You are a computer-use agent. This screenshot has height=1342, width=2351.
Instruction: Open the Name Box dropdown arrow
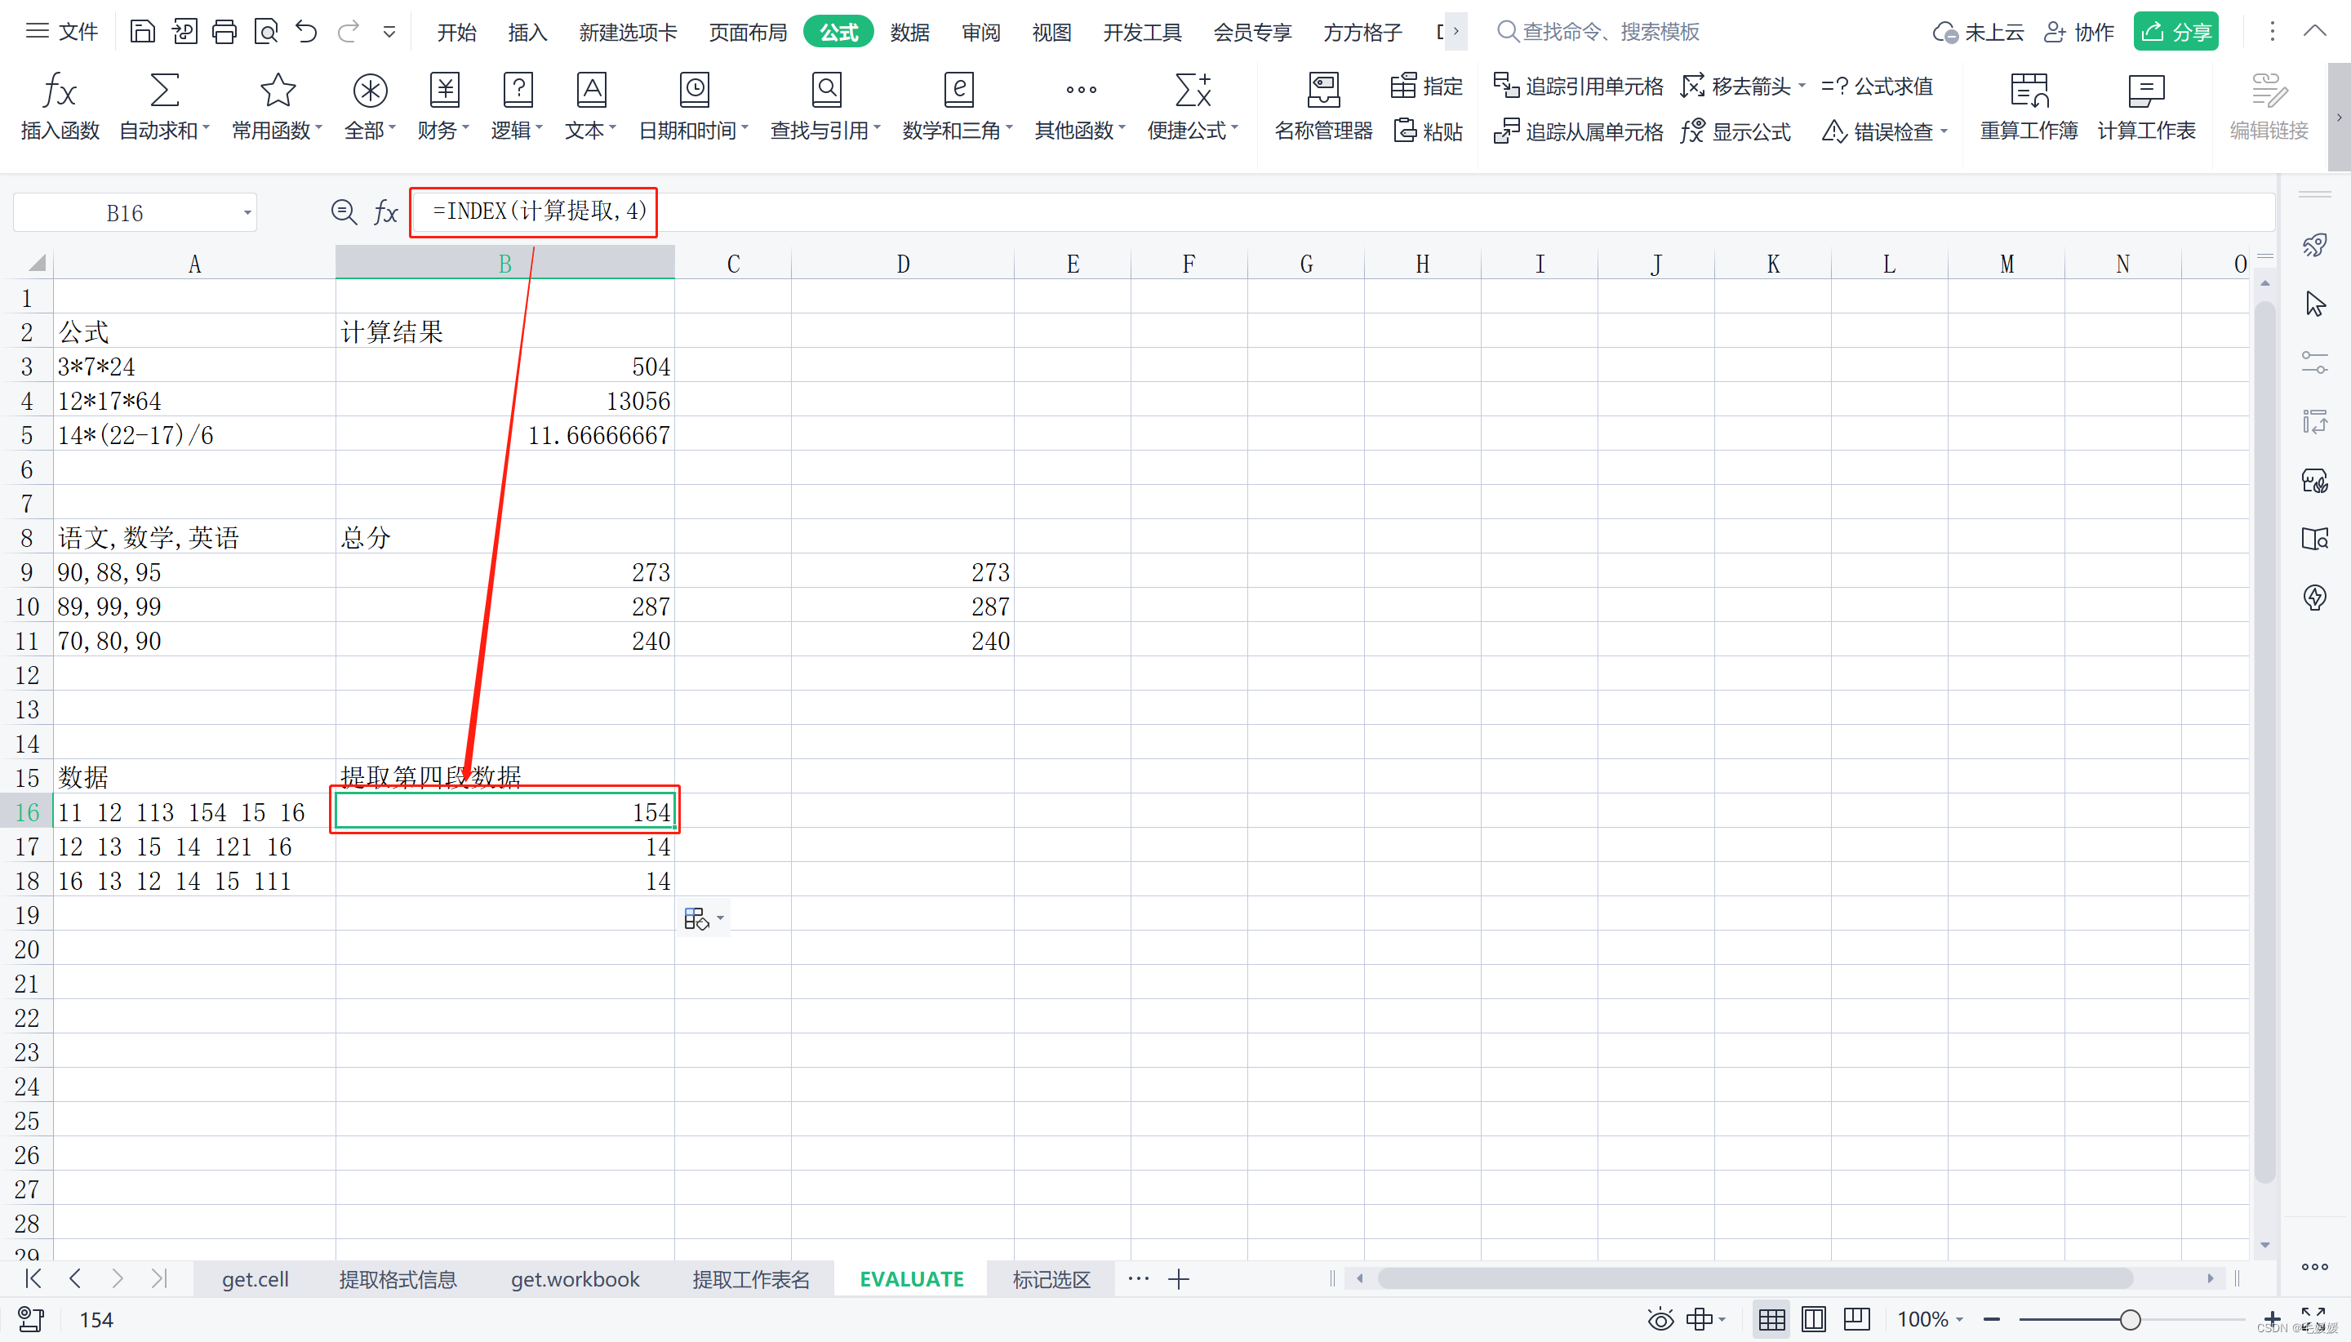coord(247,213)
